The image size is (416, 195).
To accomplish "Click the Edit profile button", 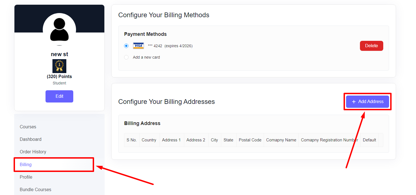I will [59, 96].
